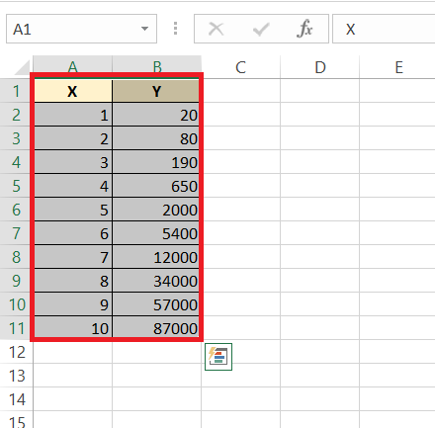Image resolution: width=435 pixels, height=428 pixels.
Task: Click the cell with value 87000
Action: tap(156, 328)
